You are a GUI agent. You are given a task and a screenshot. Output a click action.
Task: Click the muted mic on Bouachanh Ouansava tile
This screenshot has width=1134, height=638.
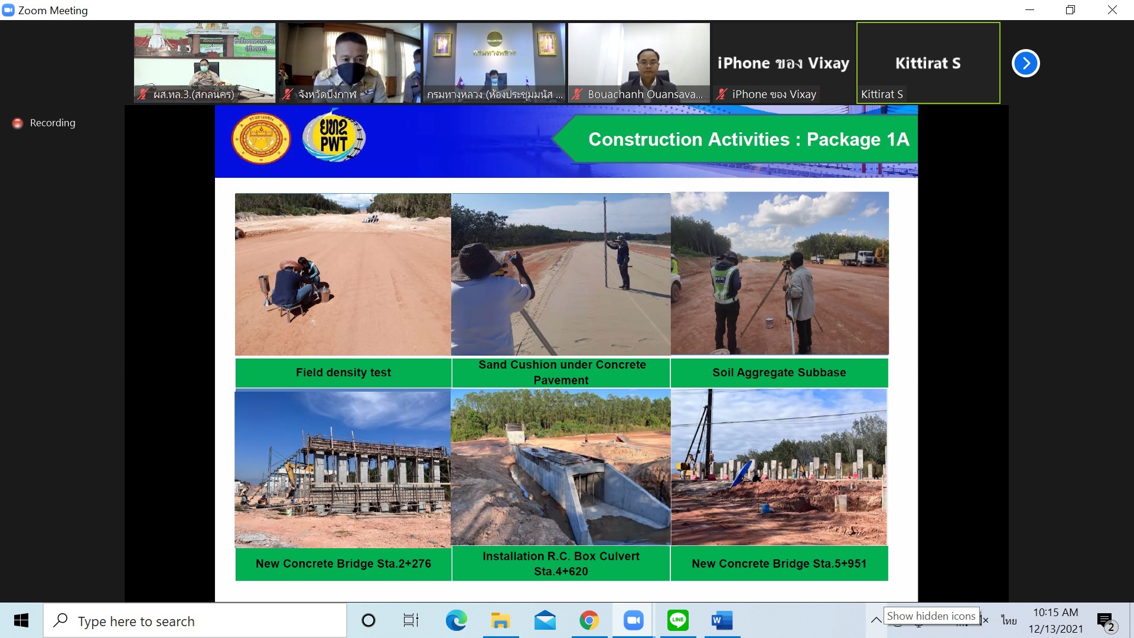coord(578,94)
